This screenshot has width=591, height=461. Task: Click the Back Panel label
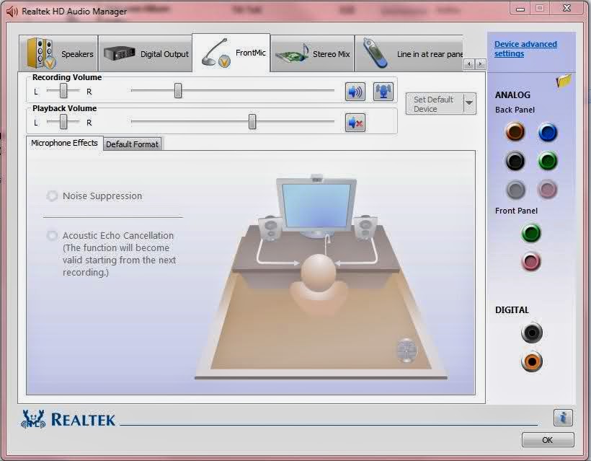pos(515,110)
